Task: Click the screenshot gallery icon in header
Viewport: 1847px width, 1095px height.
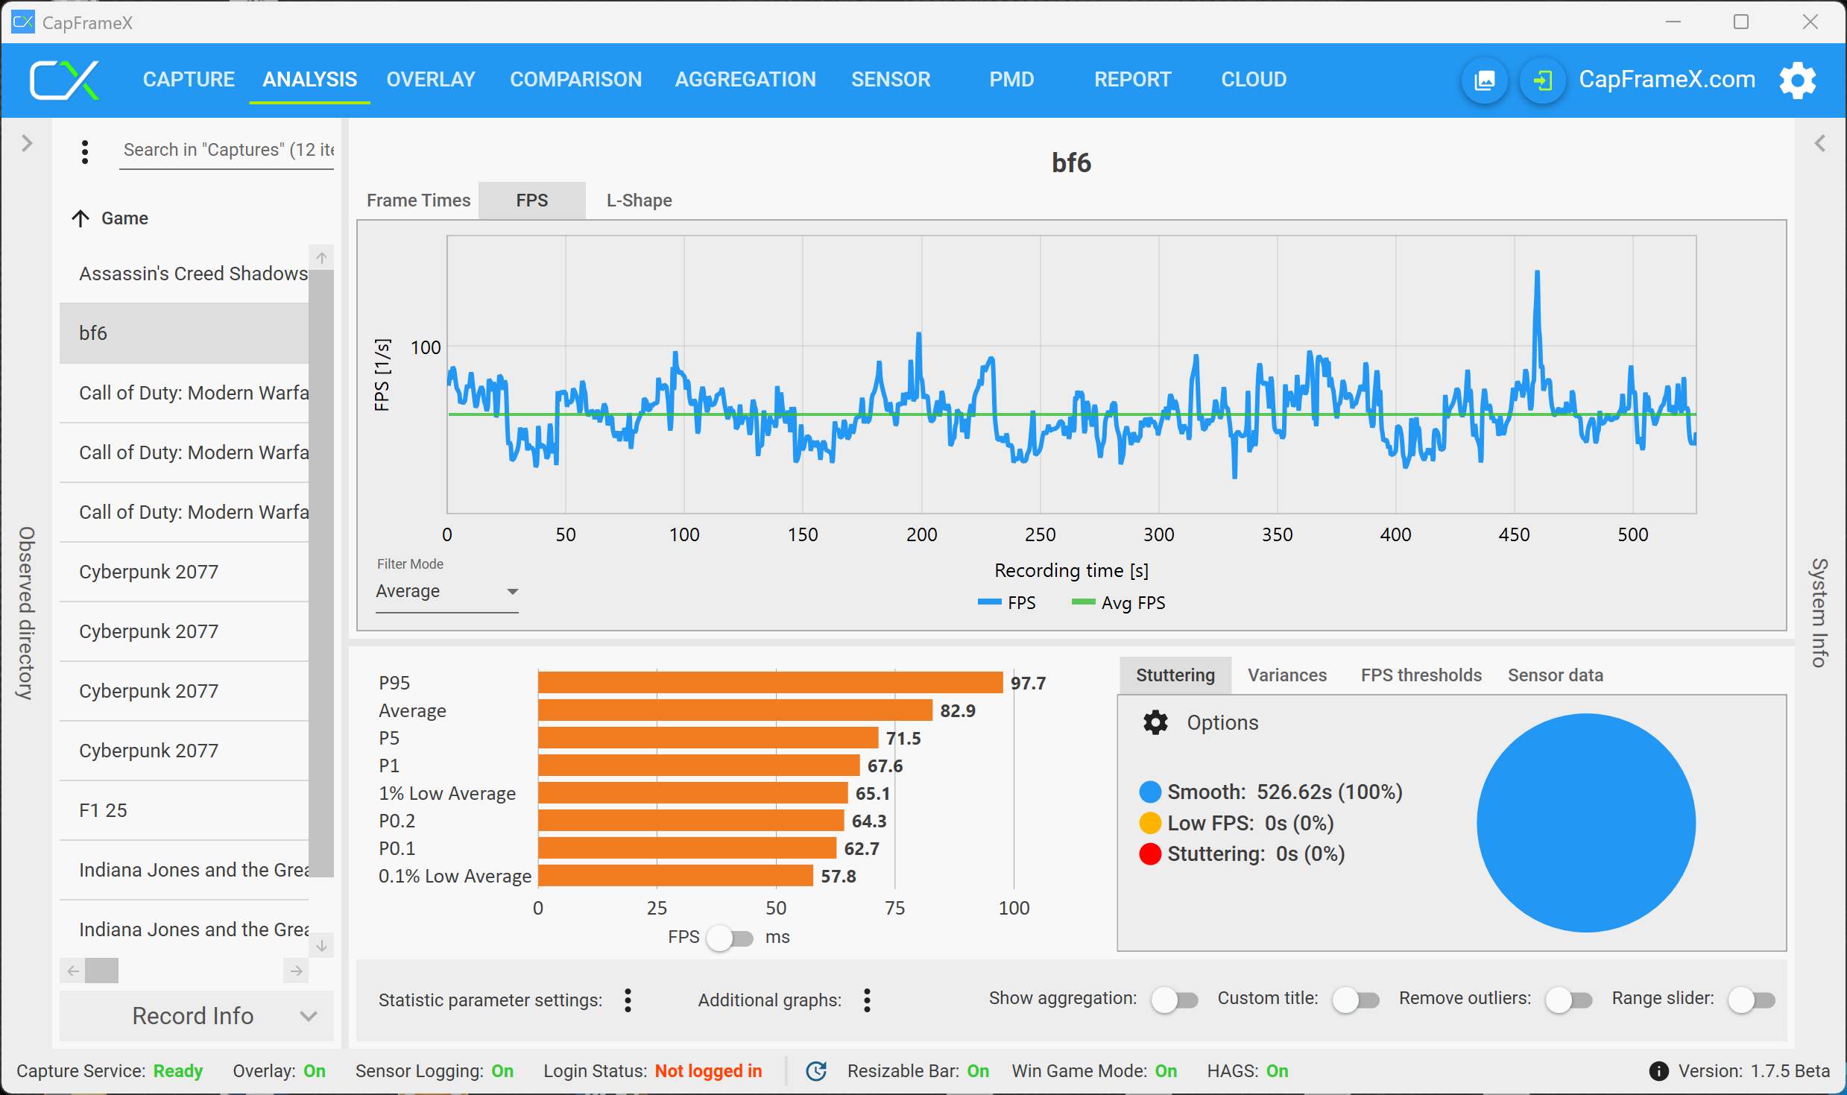Action: [x=1485, y=80]
